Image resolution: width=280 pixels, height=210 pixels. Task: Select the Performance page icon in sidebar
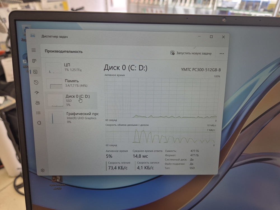point(35,72)
